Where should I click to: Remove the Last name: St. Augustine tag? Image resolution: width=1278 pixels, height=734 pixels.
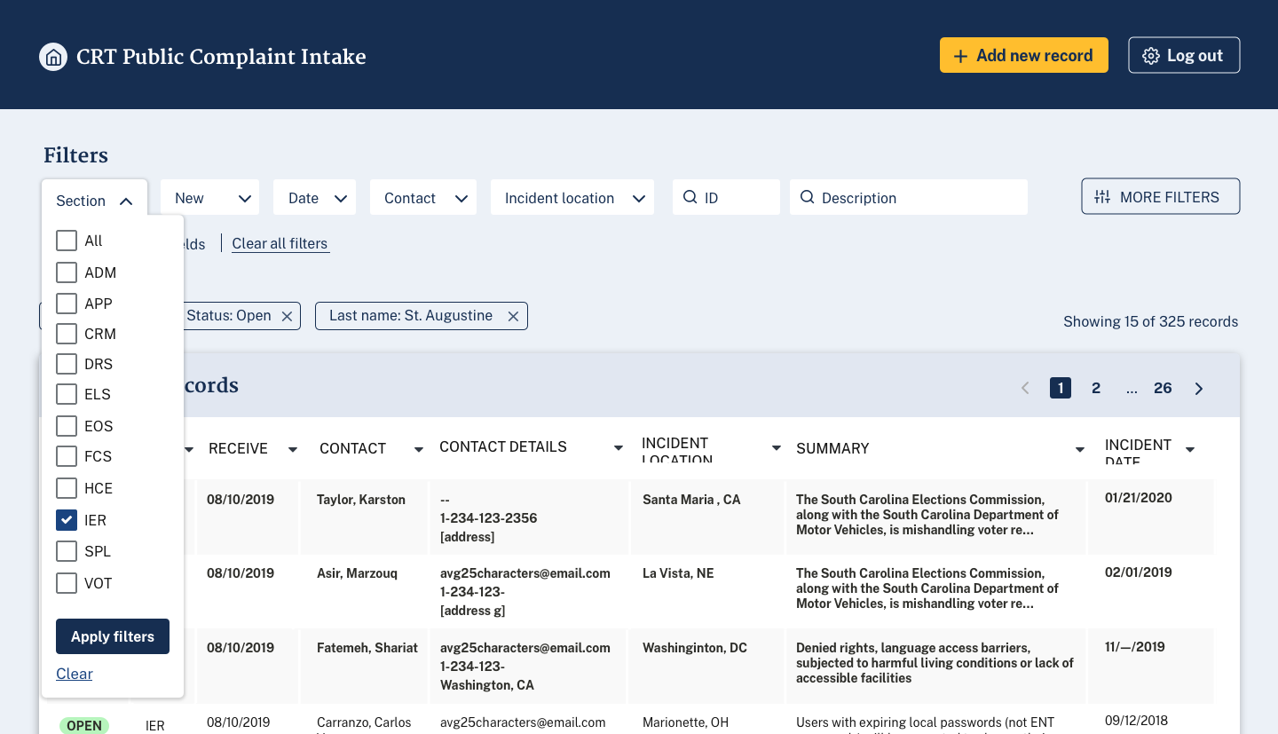(x=513, y=316)
